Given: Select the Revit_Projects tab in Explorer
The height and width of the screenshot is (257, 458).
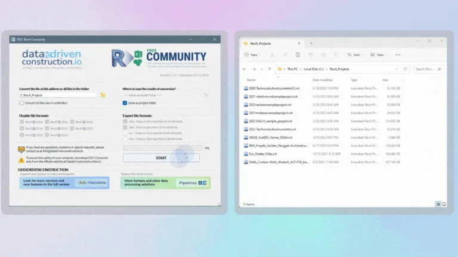Looking at the screenshot, I should pos(272,43).
